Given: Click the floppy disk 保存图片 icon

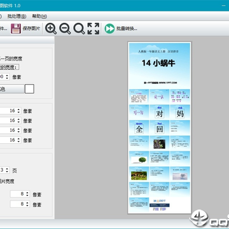Looking at the screenshot, I should click(x=16, y=29).
